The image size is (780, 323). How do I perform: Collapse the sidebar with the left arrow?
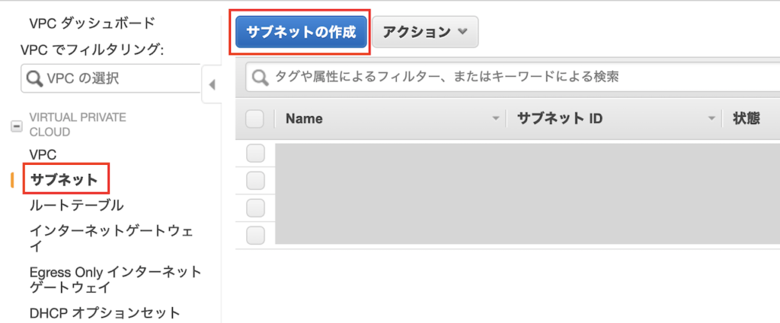(212, 84)
